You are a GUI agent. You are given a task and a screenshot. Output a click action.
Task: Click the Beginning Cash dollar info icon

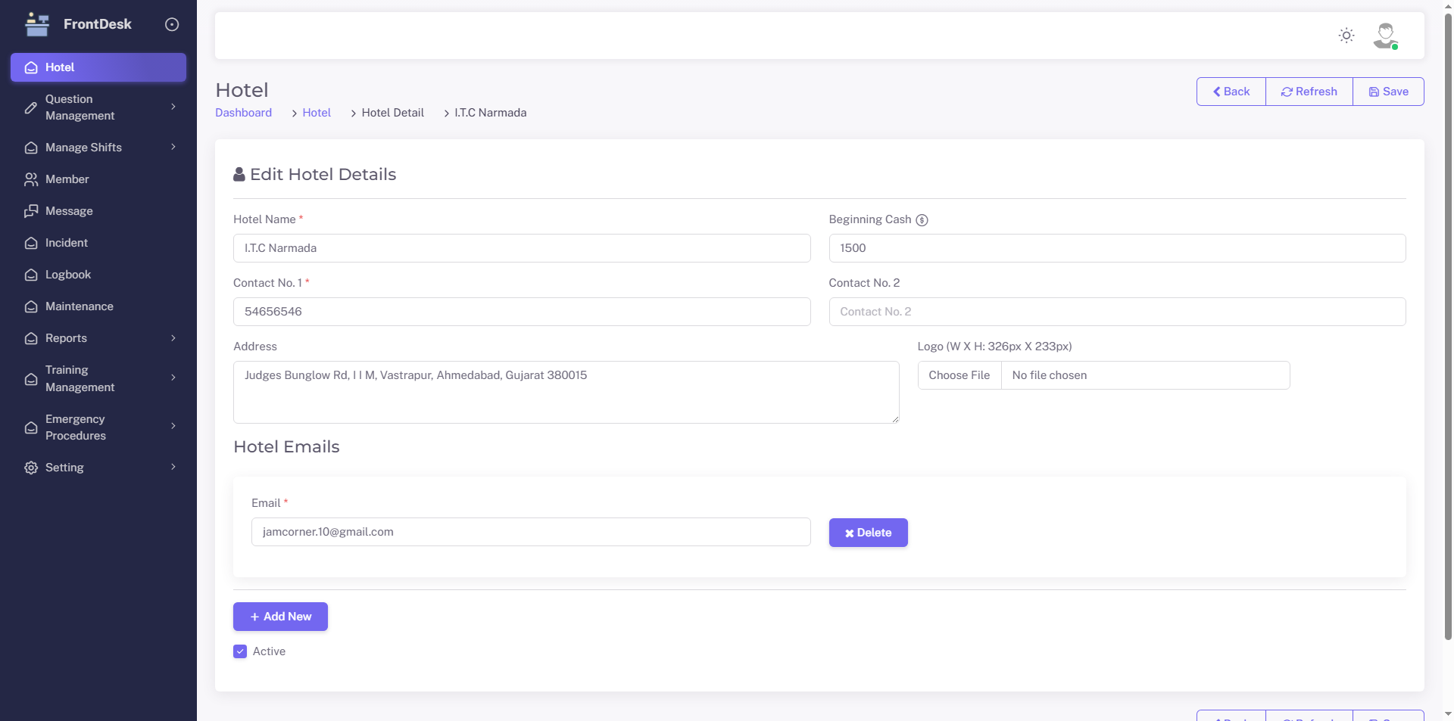[922, 220]
